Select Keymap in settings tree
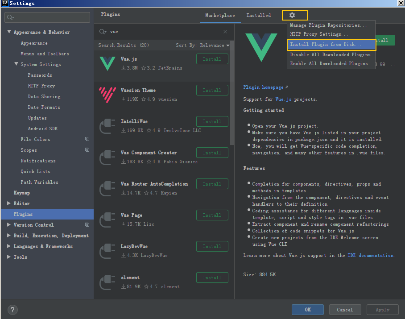Image resolution: width=405 pixels, height=319 pixels. coord(22,193)
